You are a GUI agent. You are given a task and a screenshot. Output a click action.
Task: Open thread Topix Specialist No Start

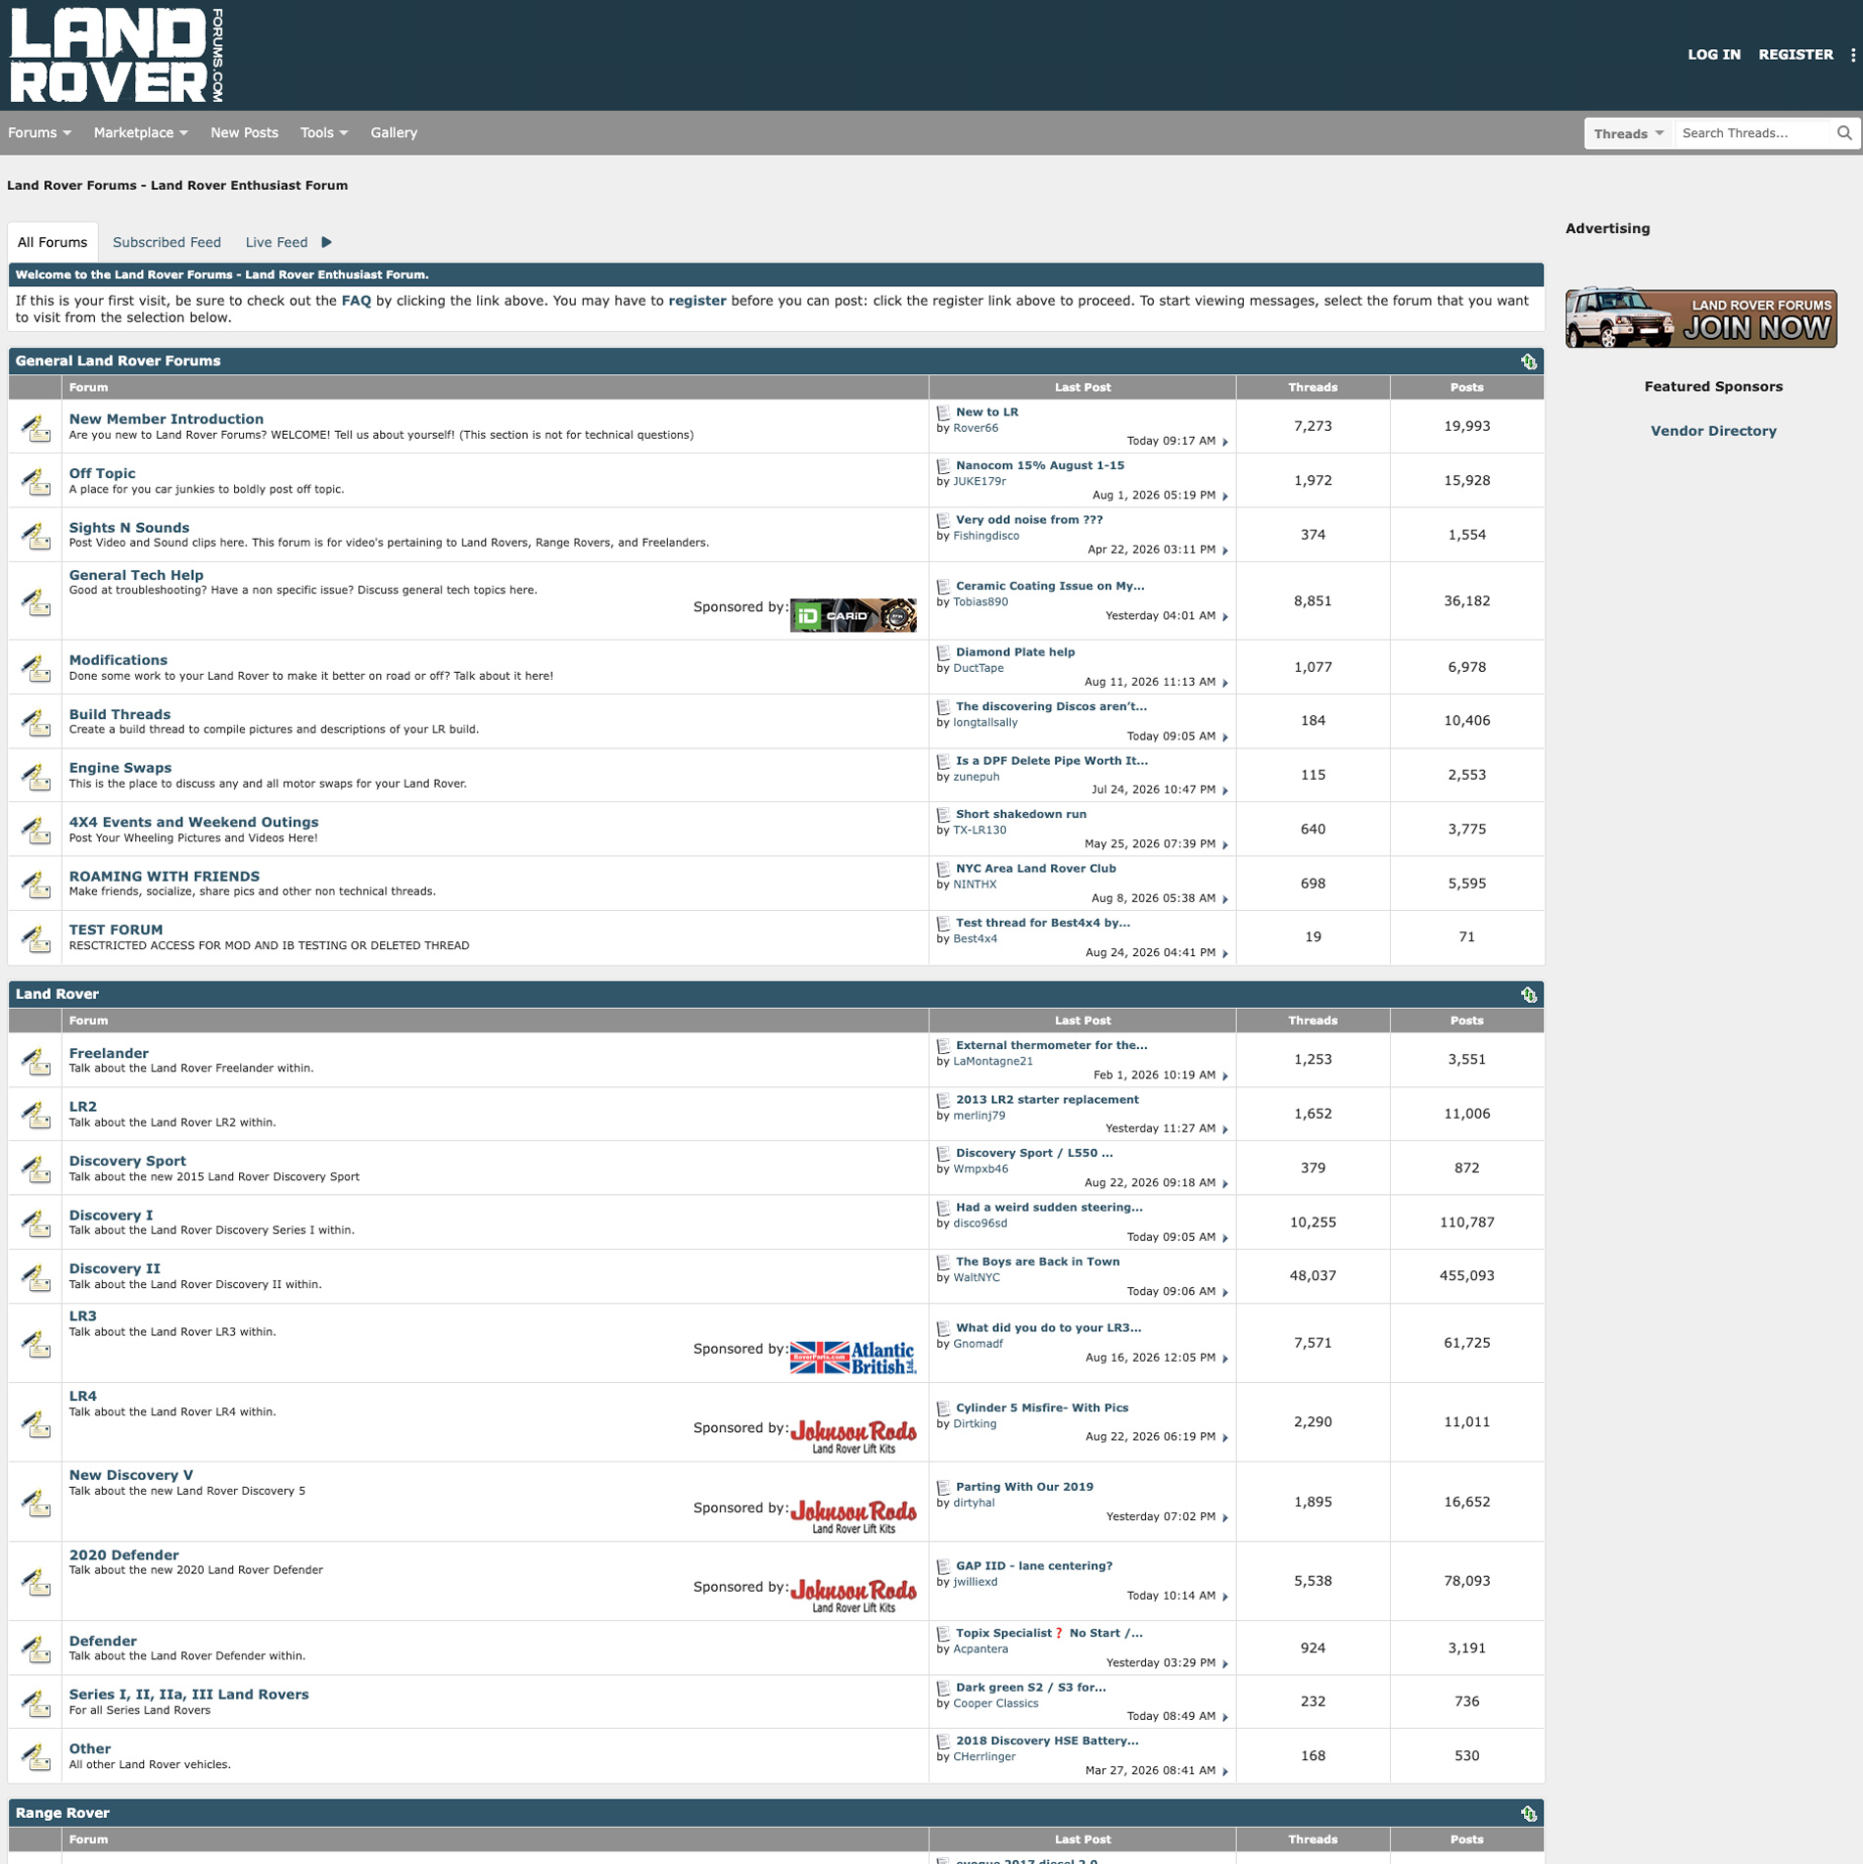click(1049, 1633)
